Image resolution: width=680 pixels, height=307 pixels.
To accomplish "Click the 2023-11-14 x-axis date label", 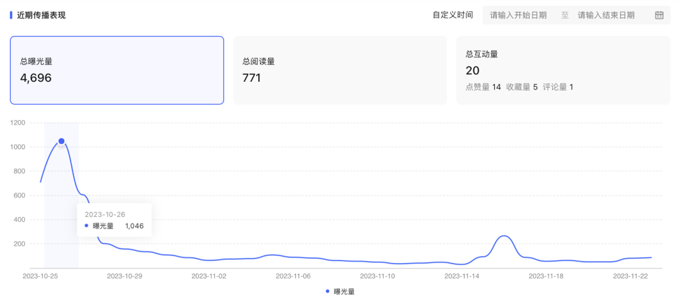I will 462,276.
